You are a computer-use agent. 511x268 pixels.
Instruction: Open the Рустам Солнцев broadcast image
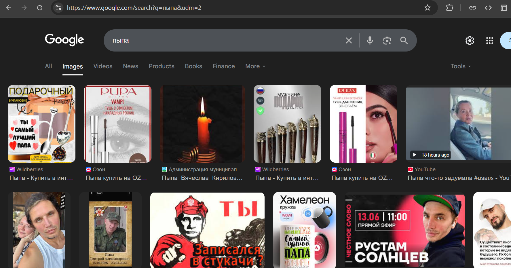click(404, 231)
